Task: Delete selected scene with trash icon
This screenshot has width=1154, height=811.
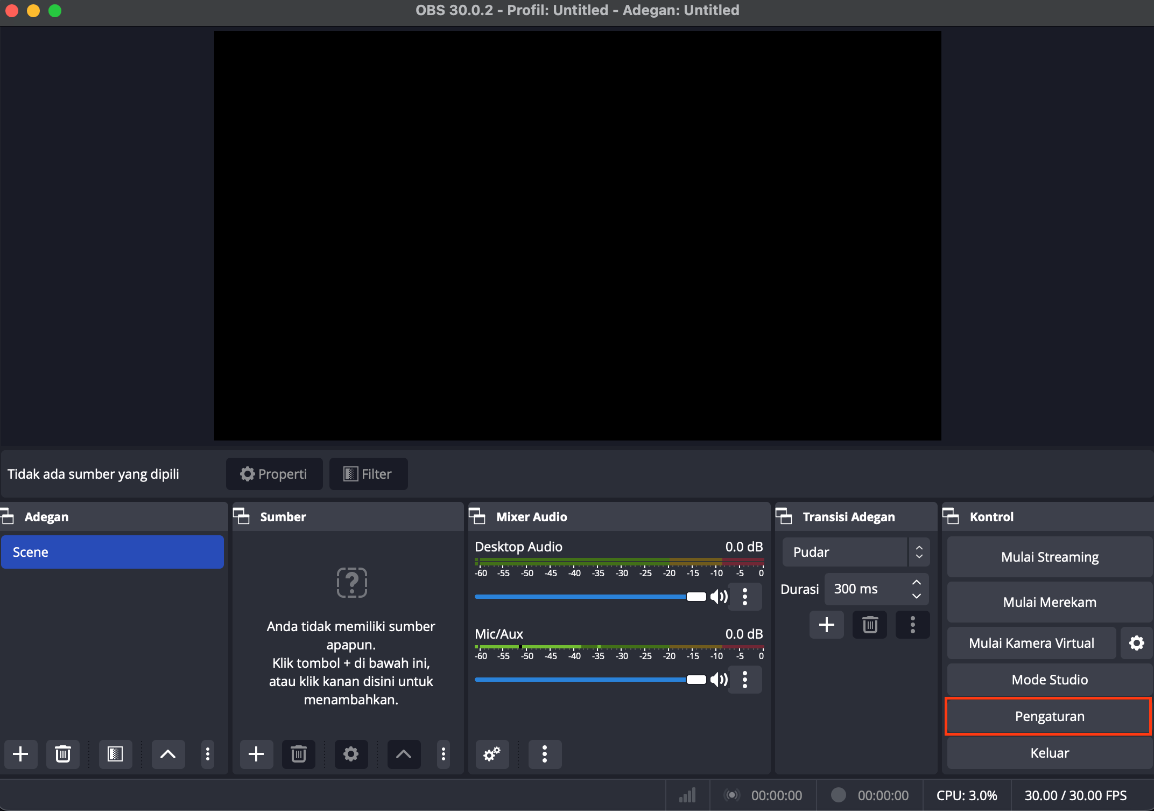Action: coord(63,754)
